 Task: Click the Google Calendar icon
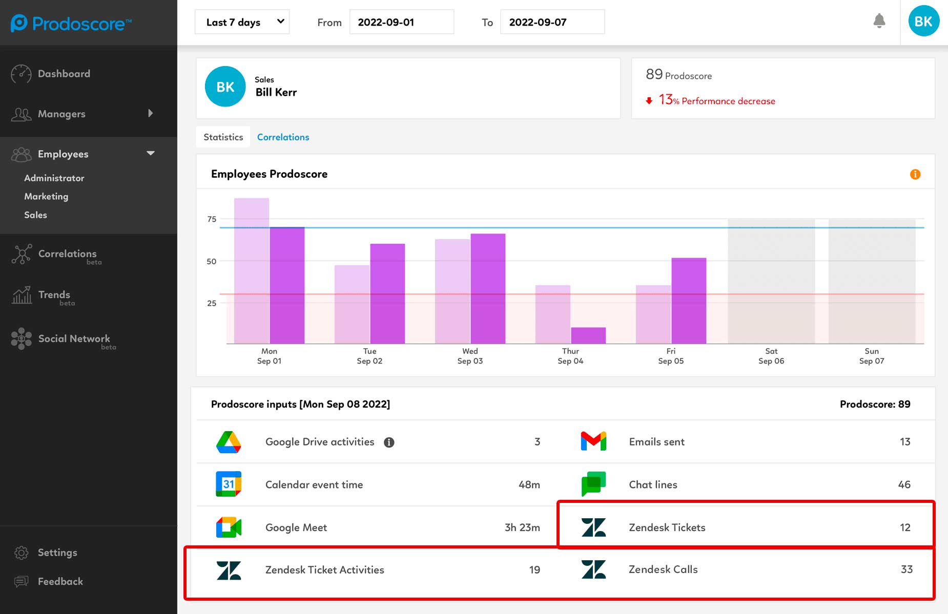coord(229,484)
